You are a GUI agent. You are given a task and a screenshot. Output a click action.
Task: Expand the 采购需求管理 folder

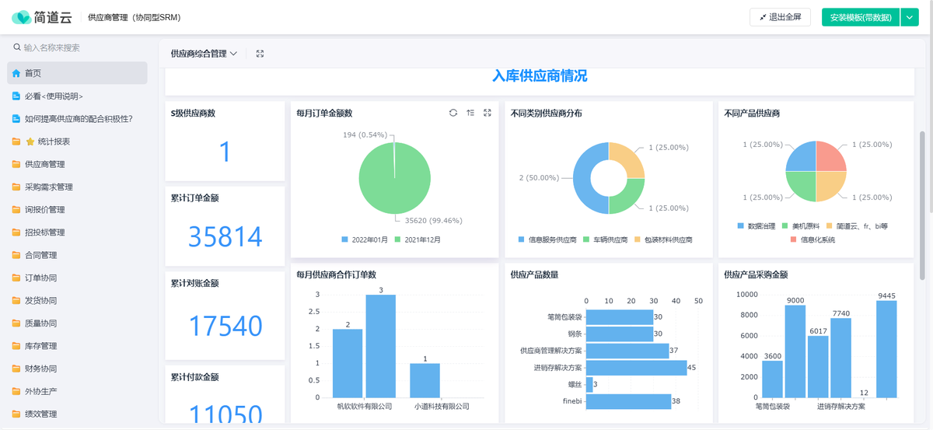coord(78,187)
